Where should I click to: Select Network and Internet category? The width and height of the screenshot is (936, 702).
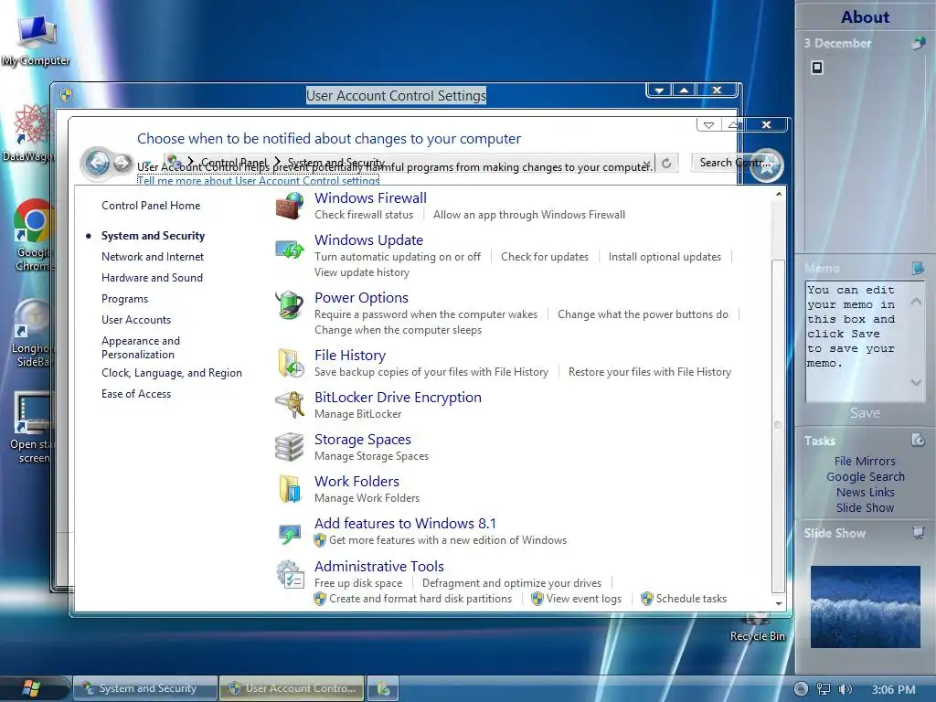153,257
